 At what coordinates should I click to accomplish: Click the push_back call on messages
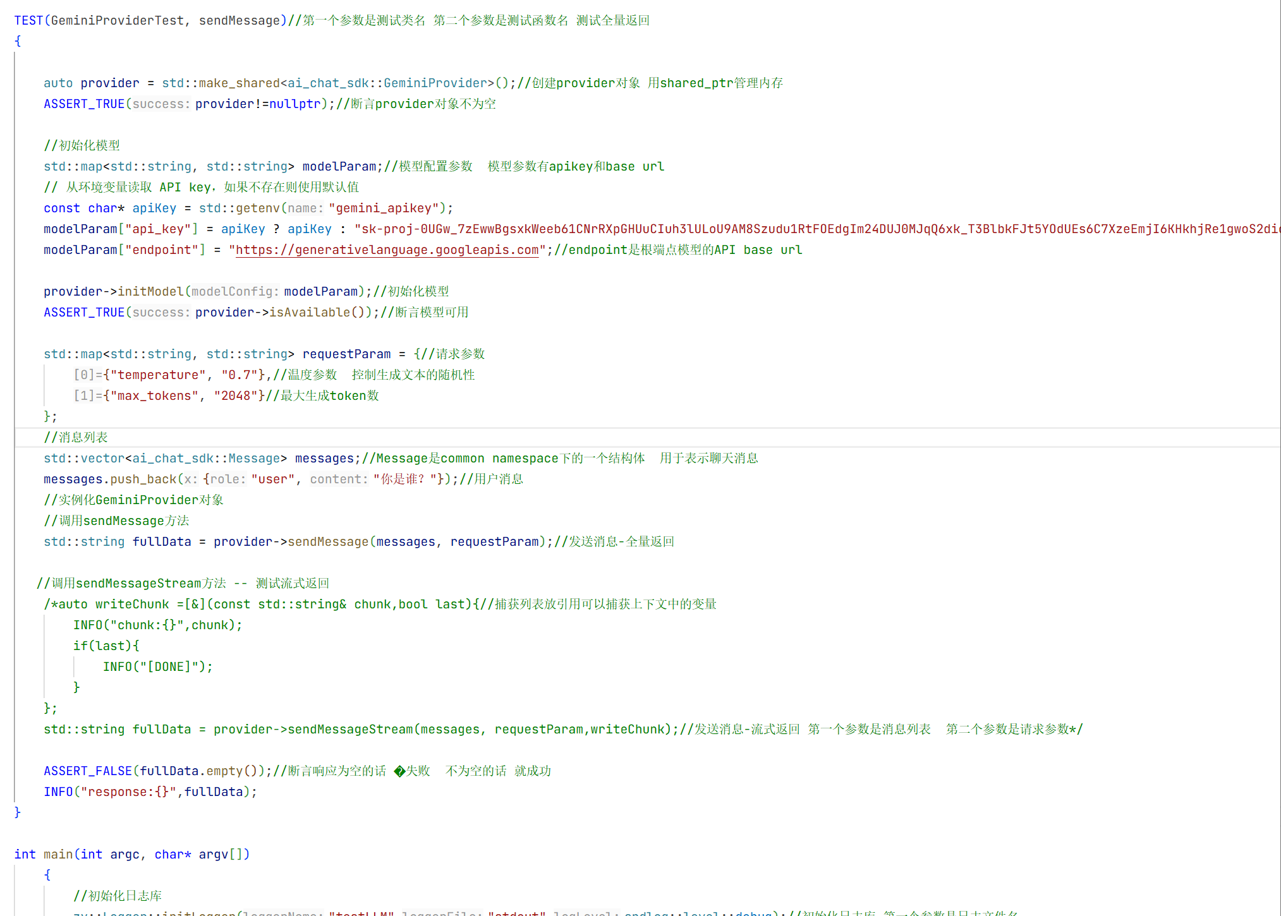coord(143,479)
